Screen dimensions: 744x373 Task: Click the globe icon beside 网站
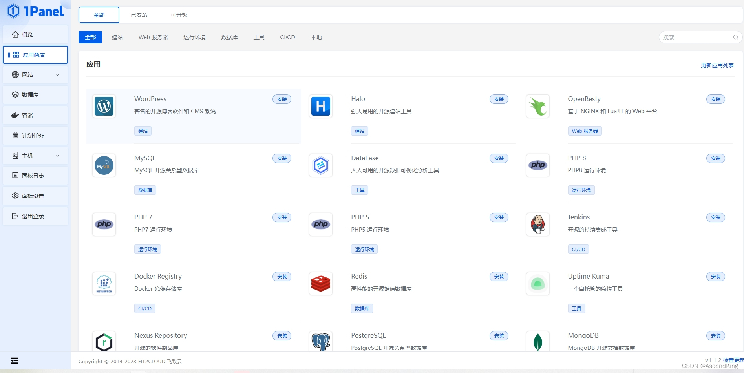tap(15, 74)
